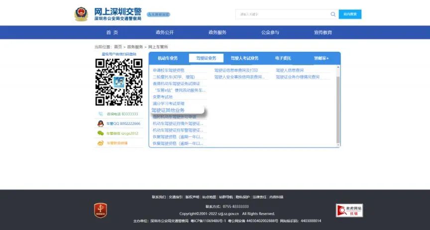Open 申请校车驾驶资格 link
Viewport: 430px width, 230px height.
tap(168, 70)
